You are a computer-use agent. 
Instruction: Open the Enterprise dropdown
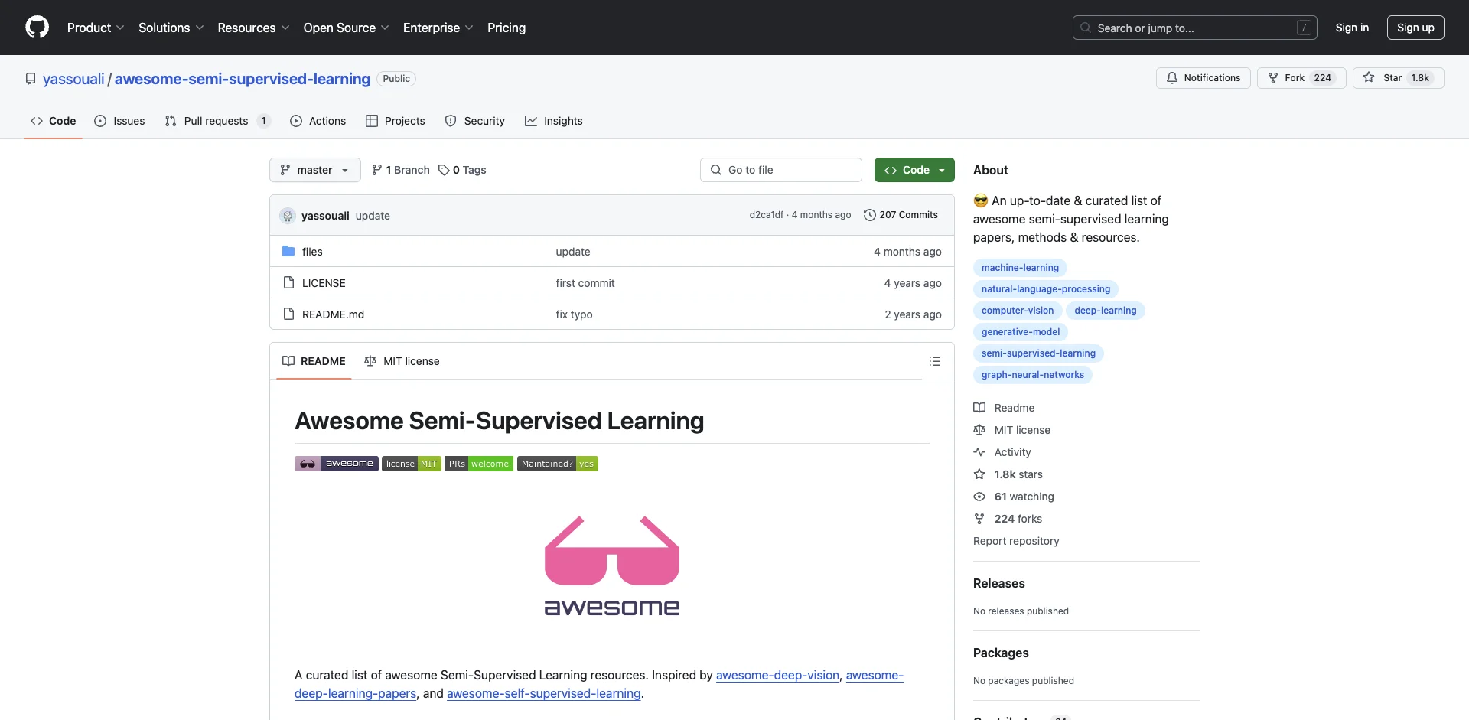438,28
